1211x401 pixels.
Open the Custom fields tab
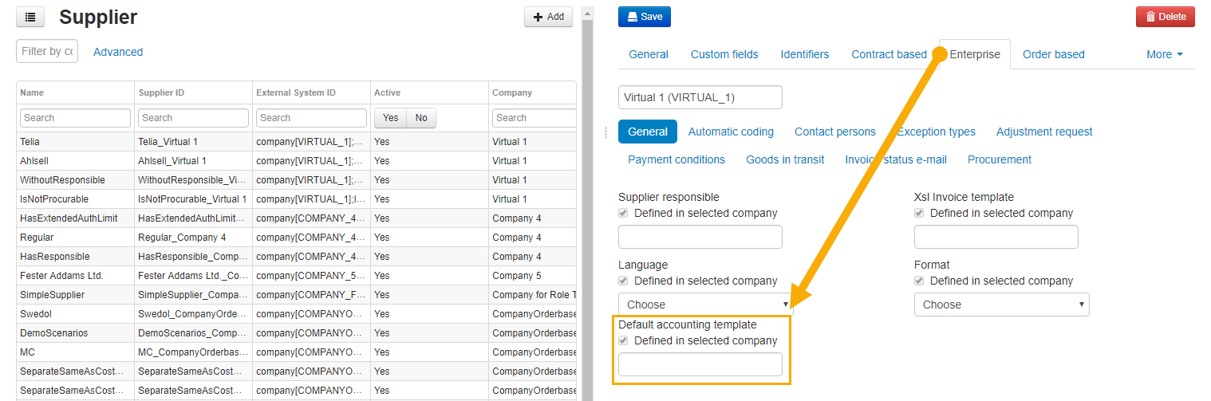(x=724, y=54)
